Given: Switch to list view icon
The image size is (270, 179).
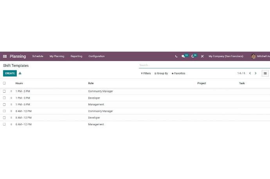Looking at the screenshot, I should point(265,73).
